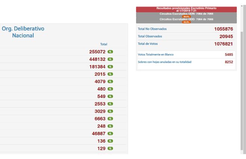Click the Votos Totalmente en Blanco label
Screen dimensions: 246x159
click(x=156, y=55)
